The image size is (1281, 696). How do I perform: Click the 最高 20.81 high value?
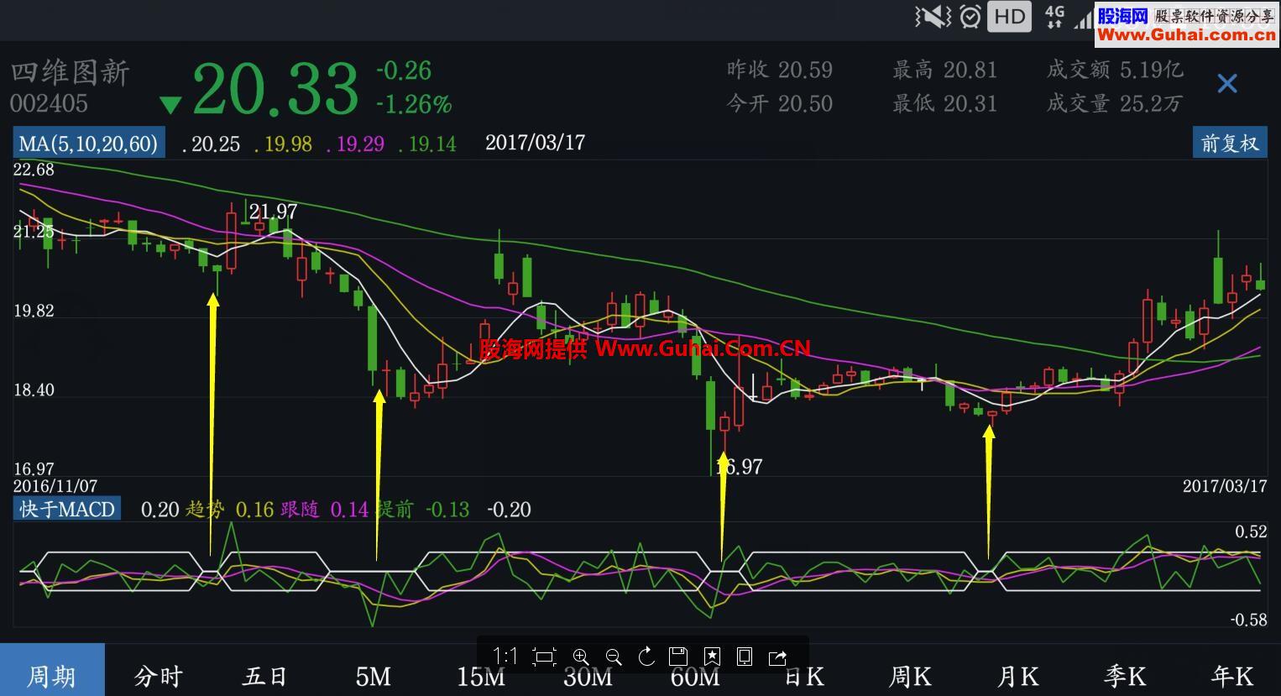tap(945, 70)
